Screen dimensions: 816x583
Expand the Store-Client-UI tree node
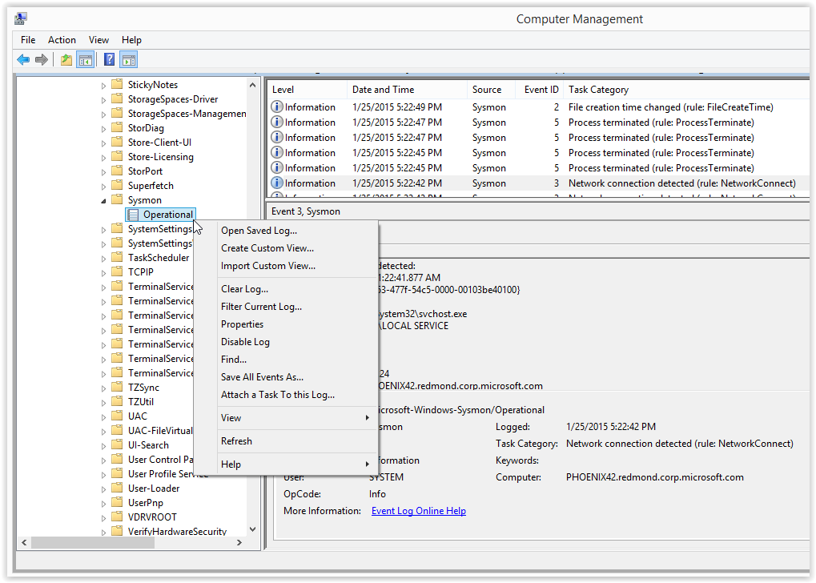coord(103,143)
